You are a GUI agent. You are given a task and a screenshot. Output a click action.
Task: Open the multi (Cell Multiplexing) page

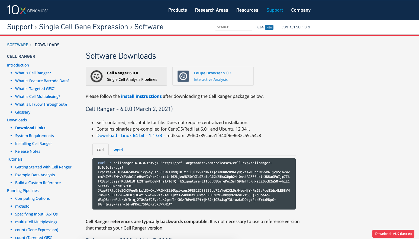tap(36, 222)
